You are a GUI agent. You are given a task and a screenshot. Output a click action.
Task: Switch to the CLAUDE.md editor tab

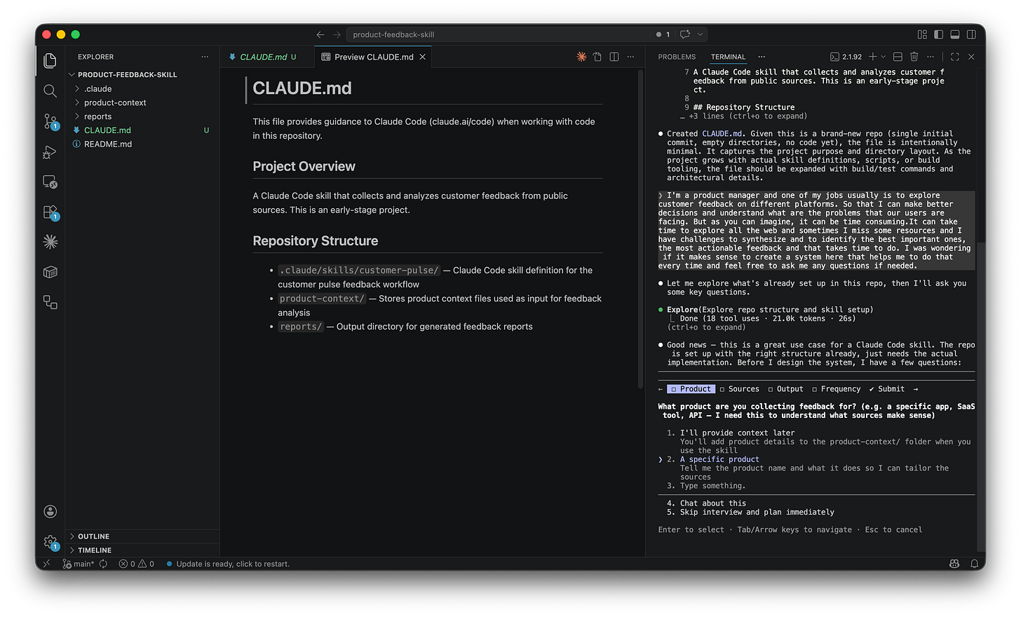(264, 56)
